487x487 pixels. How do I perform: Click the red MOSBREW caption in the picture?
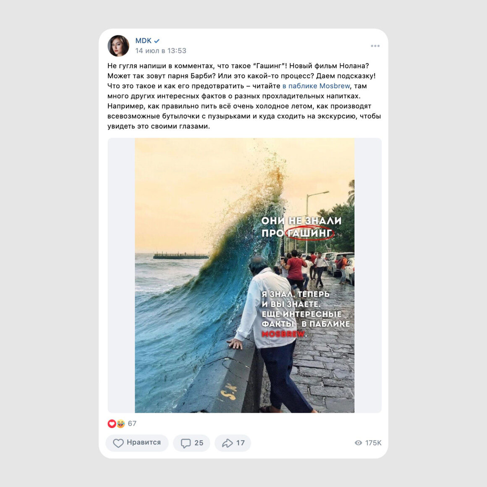[x=283, y=334]
